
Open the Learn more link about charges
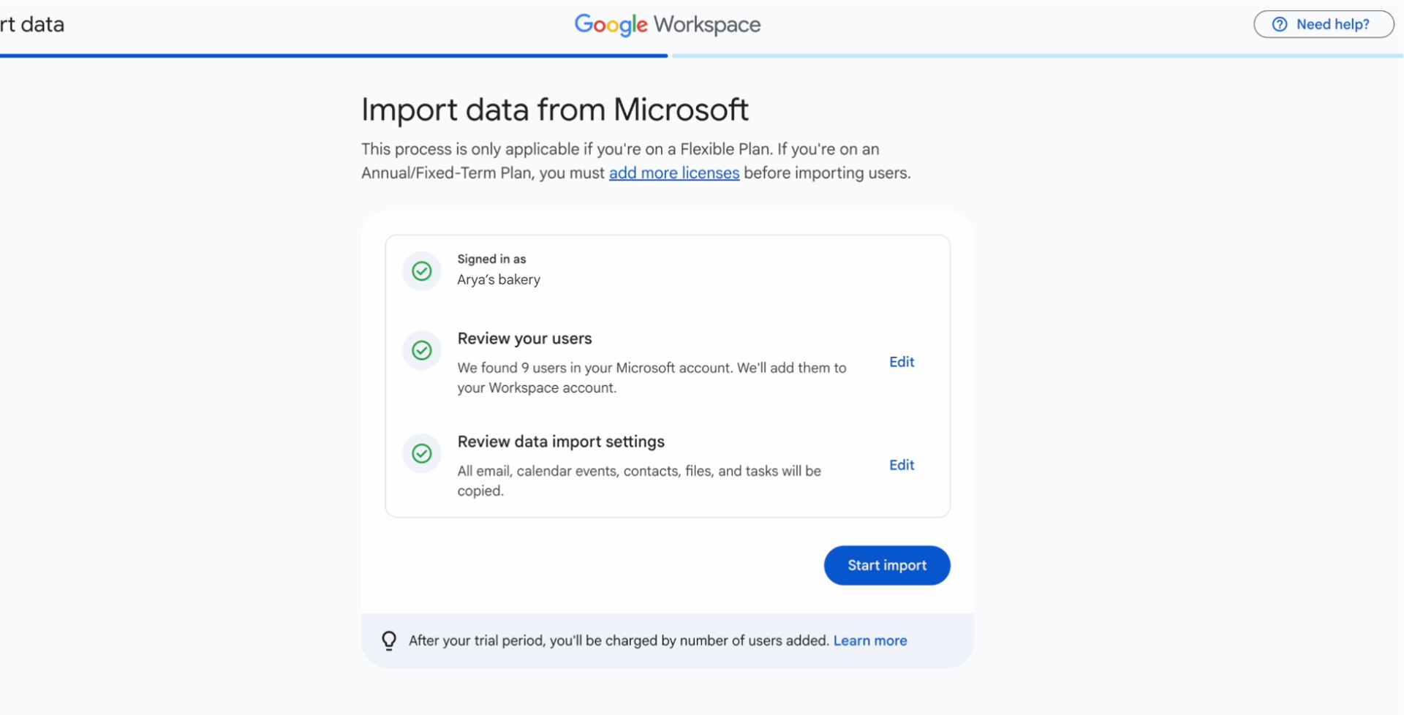[870, 640]
